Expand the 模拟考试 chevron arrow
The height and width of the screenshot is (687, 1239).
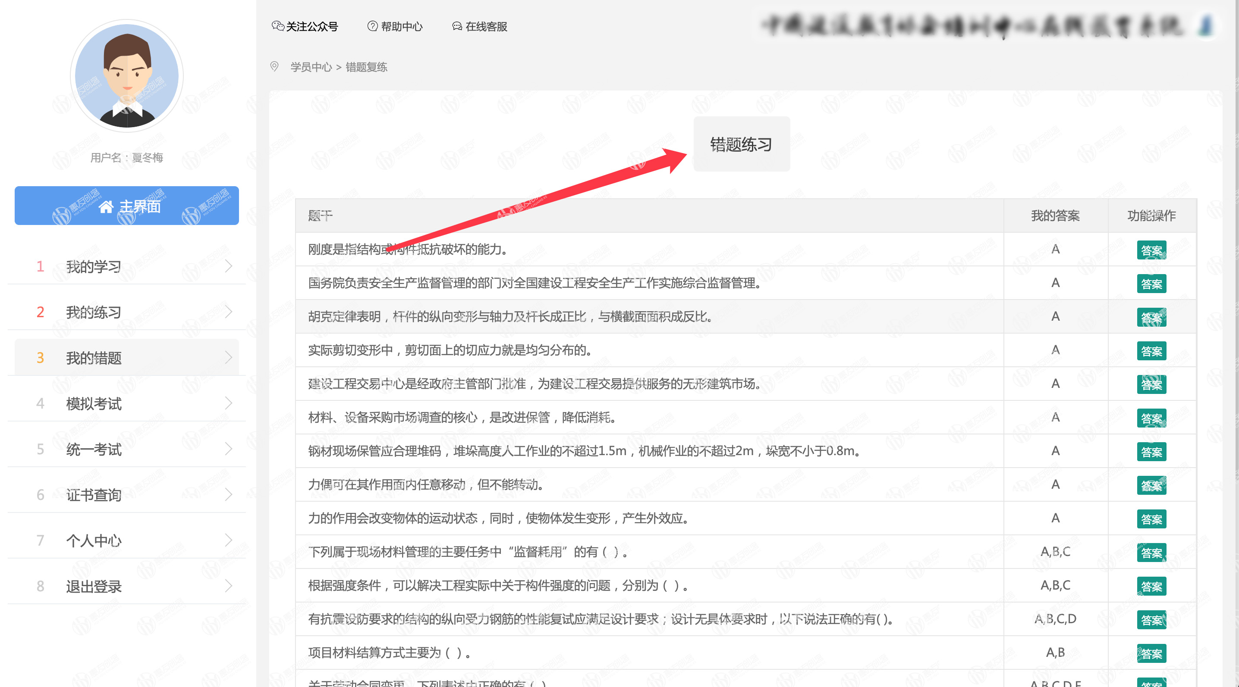(229, 403)
